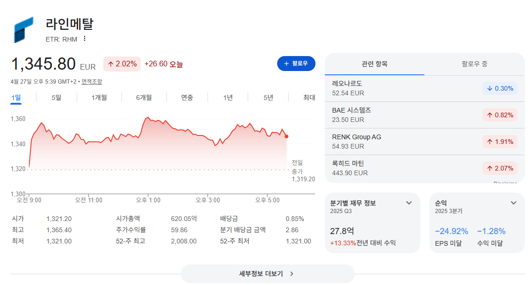This screenshot has width=530, height=285.
Task: Open the 레오나르도 52.54 EUR related stock row
Action: click(x=424, y=88)
